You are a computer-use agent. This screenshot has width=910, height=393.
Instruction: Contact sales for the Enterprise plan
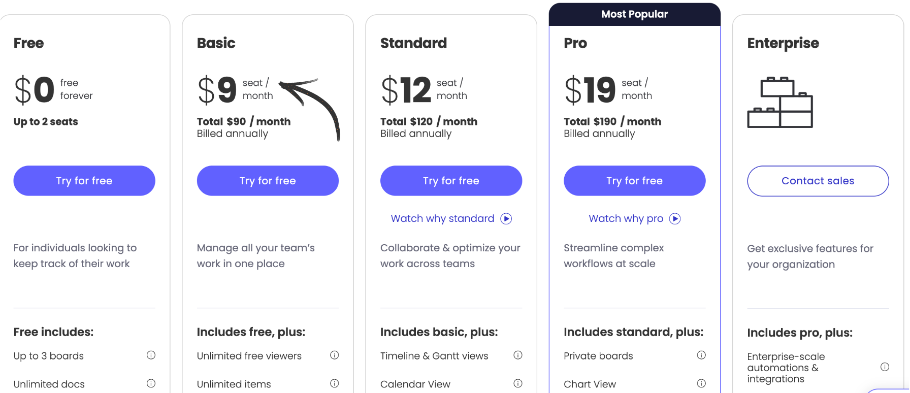click(x=818, y=181)
